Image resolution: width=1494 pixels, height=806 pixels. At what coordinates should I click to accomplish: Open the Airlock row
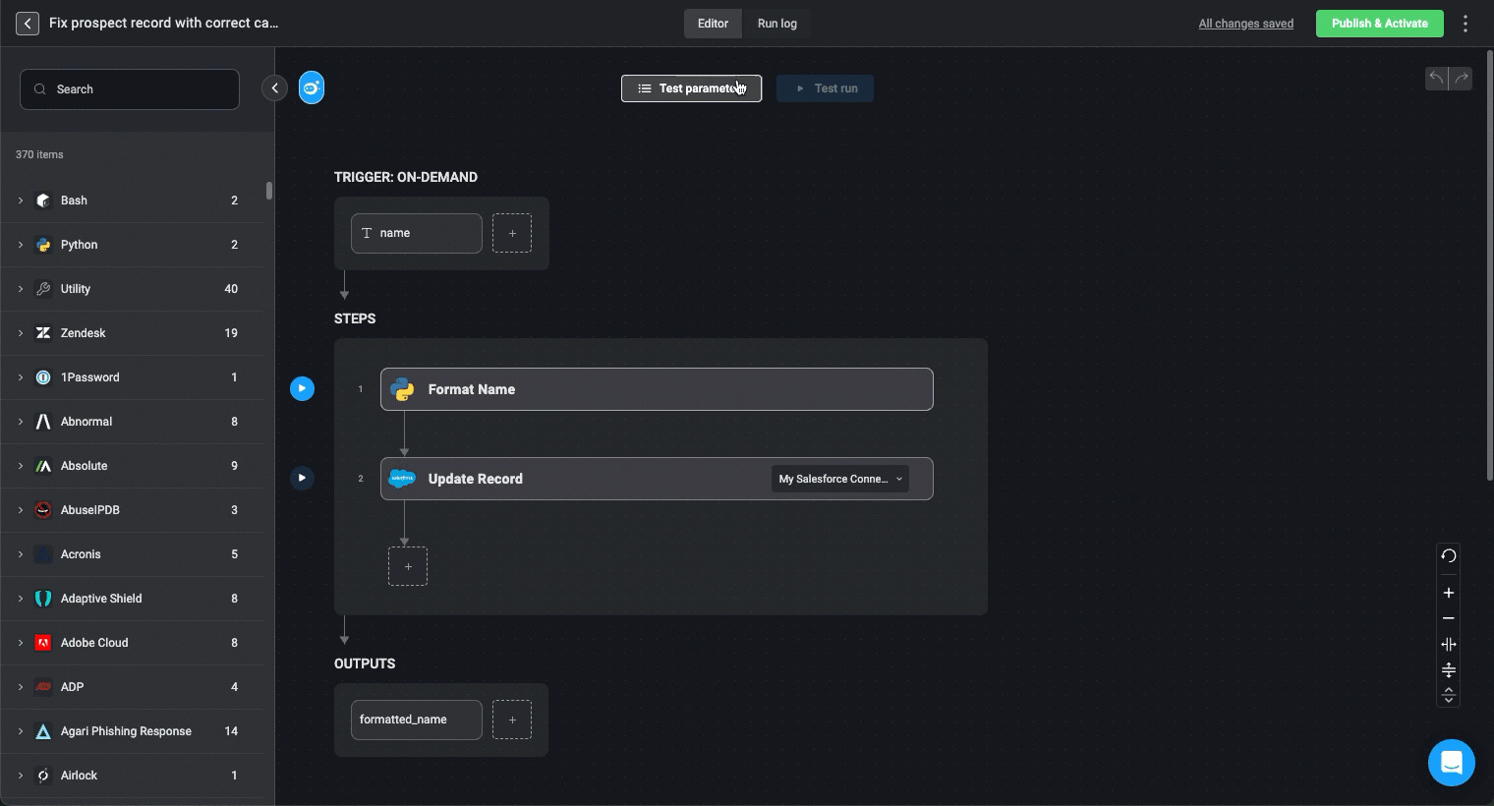pos(133,776)
